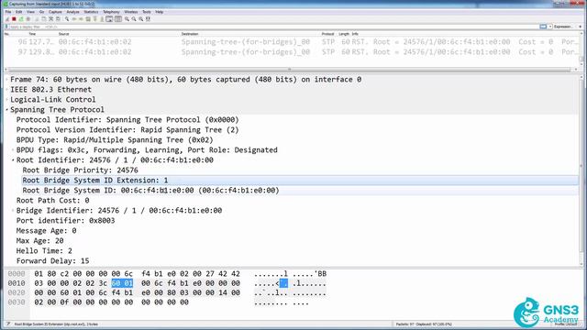
Task: Open the Tools menu
Action: pos(147,12)
